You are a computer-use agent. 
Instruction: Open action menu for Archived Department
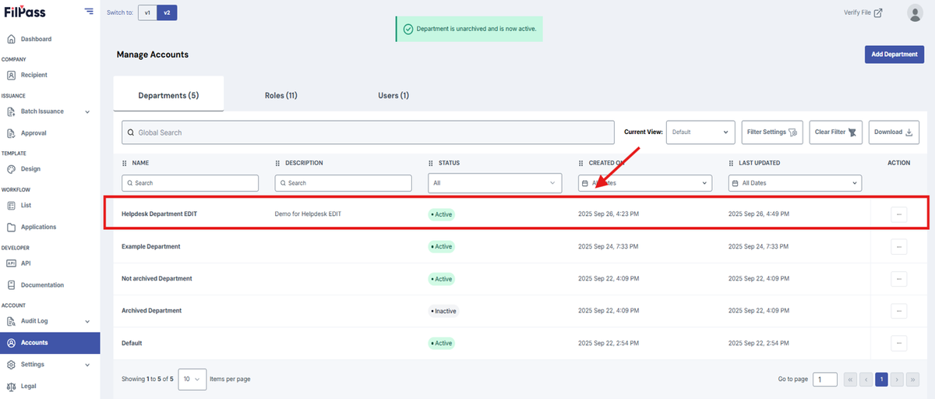point(898,311)
